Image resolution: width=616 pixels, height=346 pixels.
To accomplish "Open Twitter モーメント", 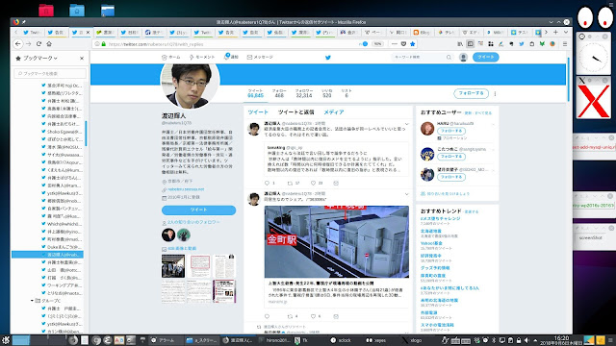I will 202,58.
